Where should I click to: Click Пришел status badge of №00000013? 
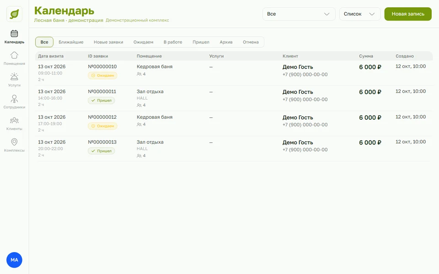(102, 151)
